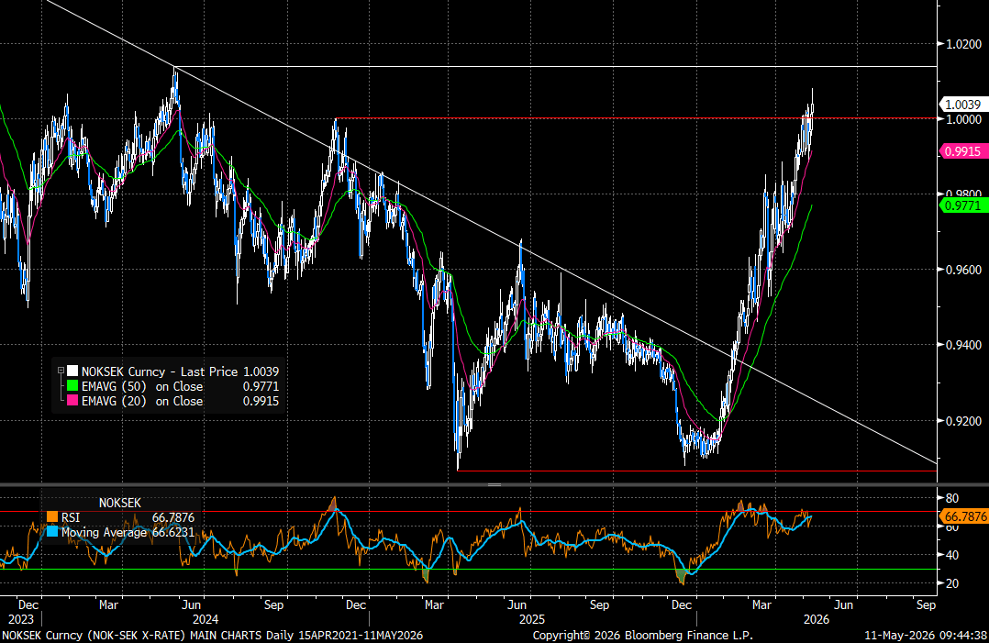This screenshot has height=643, width=989.
Task: Click the 0.9200 price axis label
Action: click(x=963, y=420)
